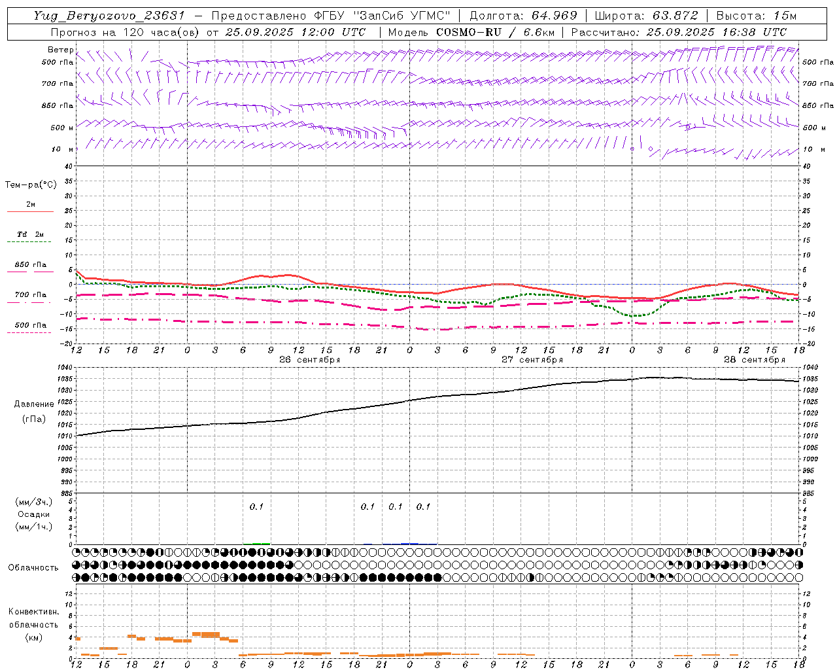This screenshot has height=670, width=837.
Task: Click the date label 28 сентября
Action: (x=755, y=359)
